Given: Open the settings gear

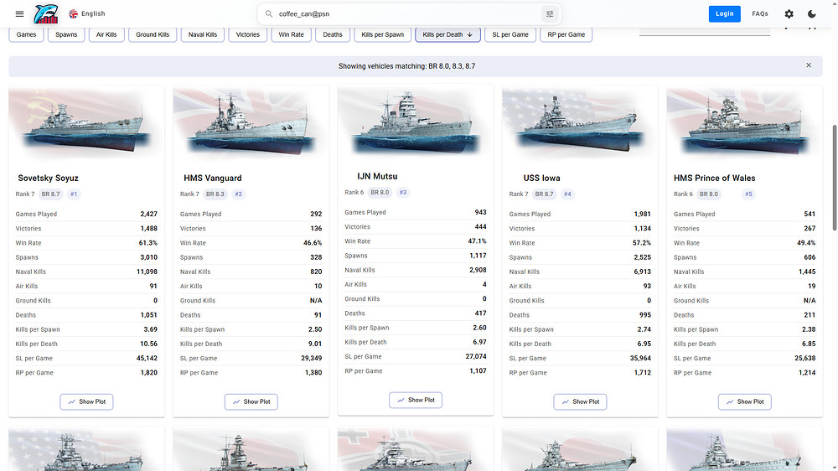Looking at the screenshot, I should pos(789,14).
